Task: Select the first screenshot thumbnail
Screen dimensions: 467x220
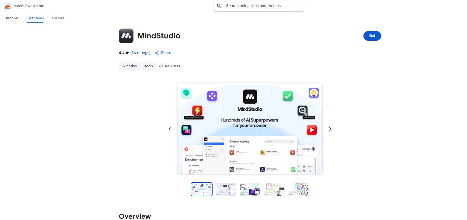Action: [x=202, y=189]
